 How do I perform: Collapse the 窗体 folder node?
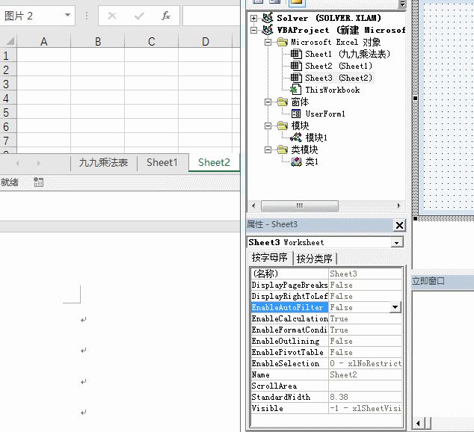pos(268,102)
